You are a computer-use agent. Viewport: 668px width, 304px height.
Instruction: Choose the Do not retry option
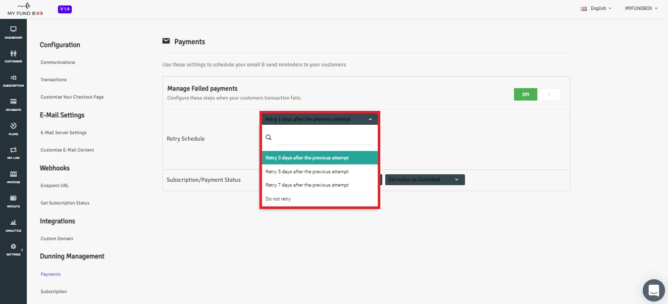click(319, 199)
